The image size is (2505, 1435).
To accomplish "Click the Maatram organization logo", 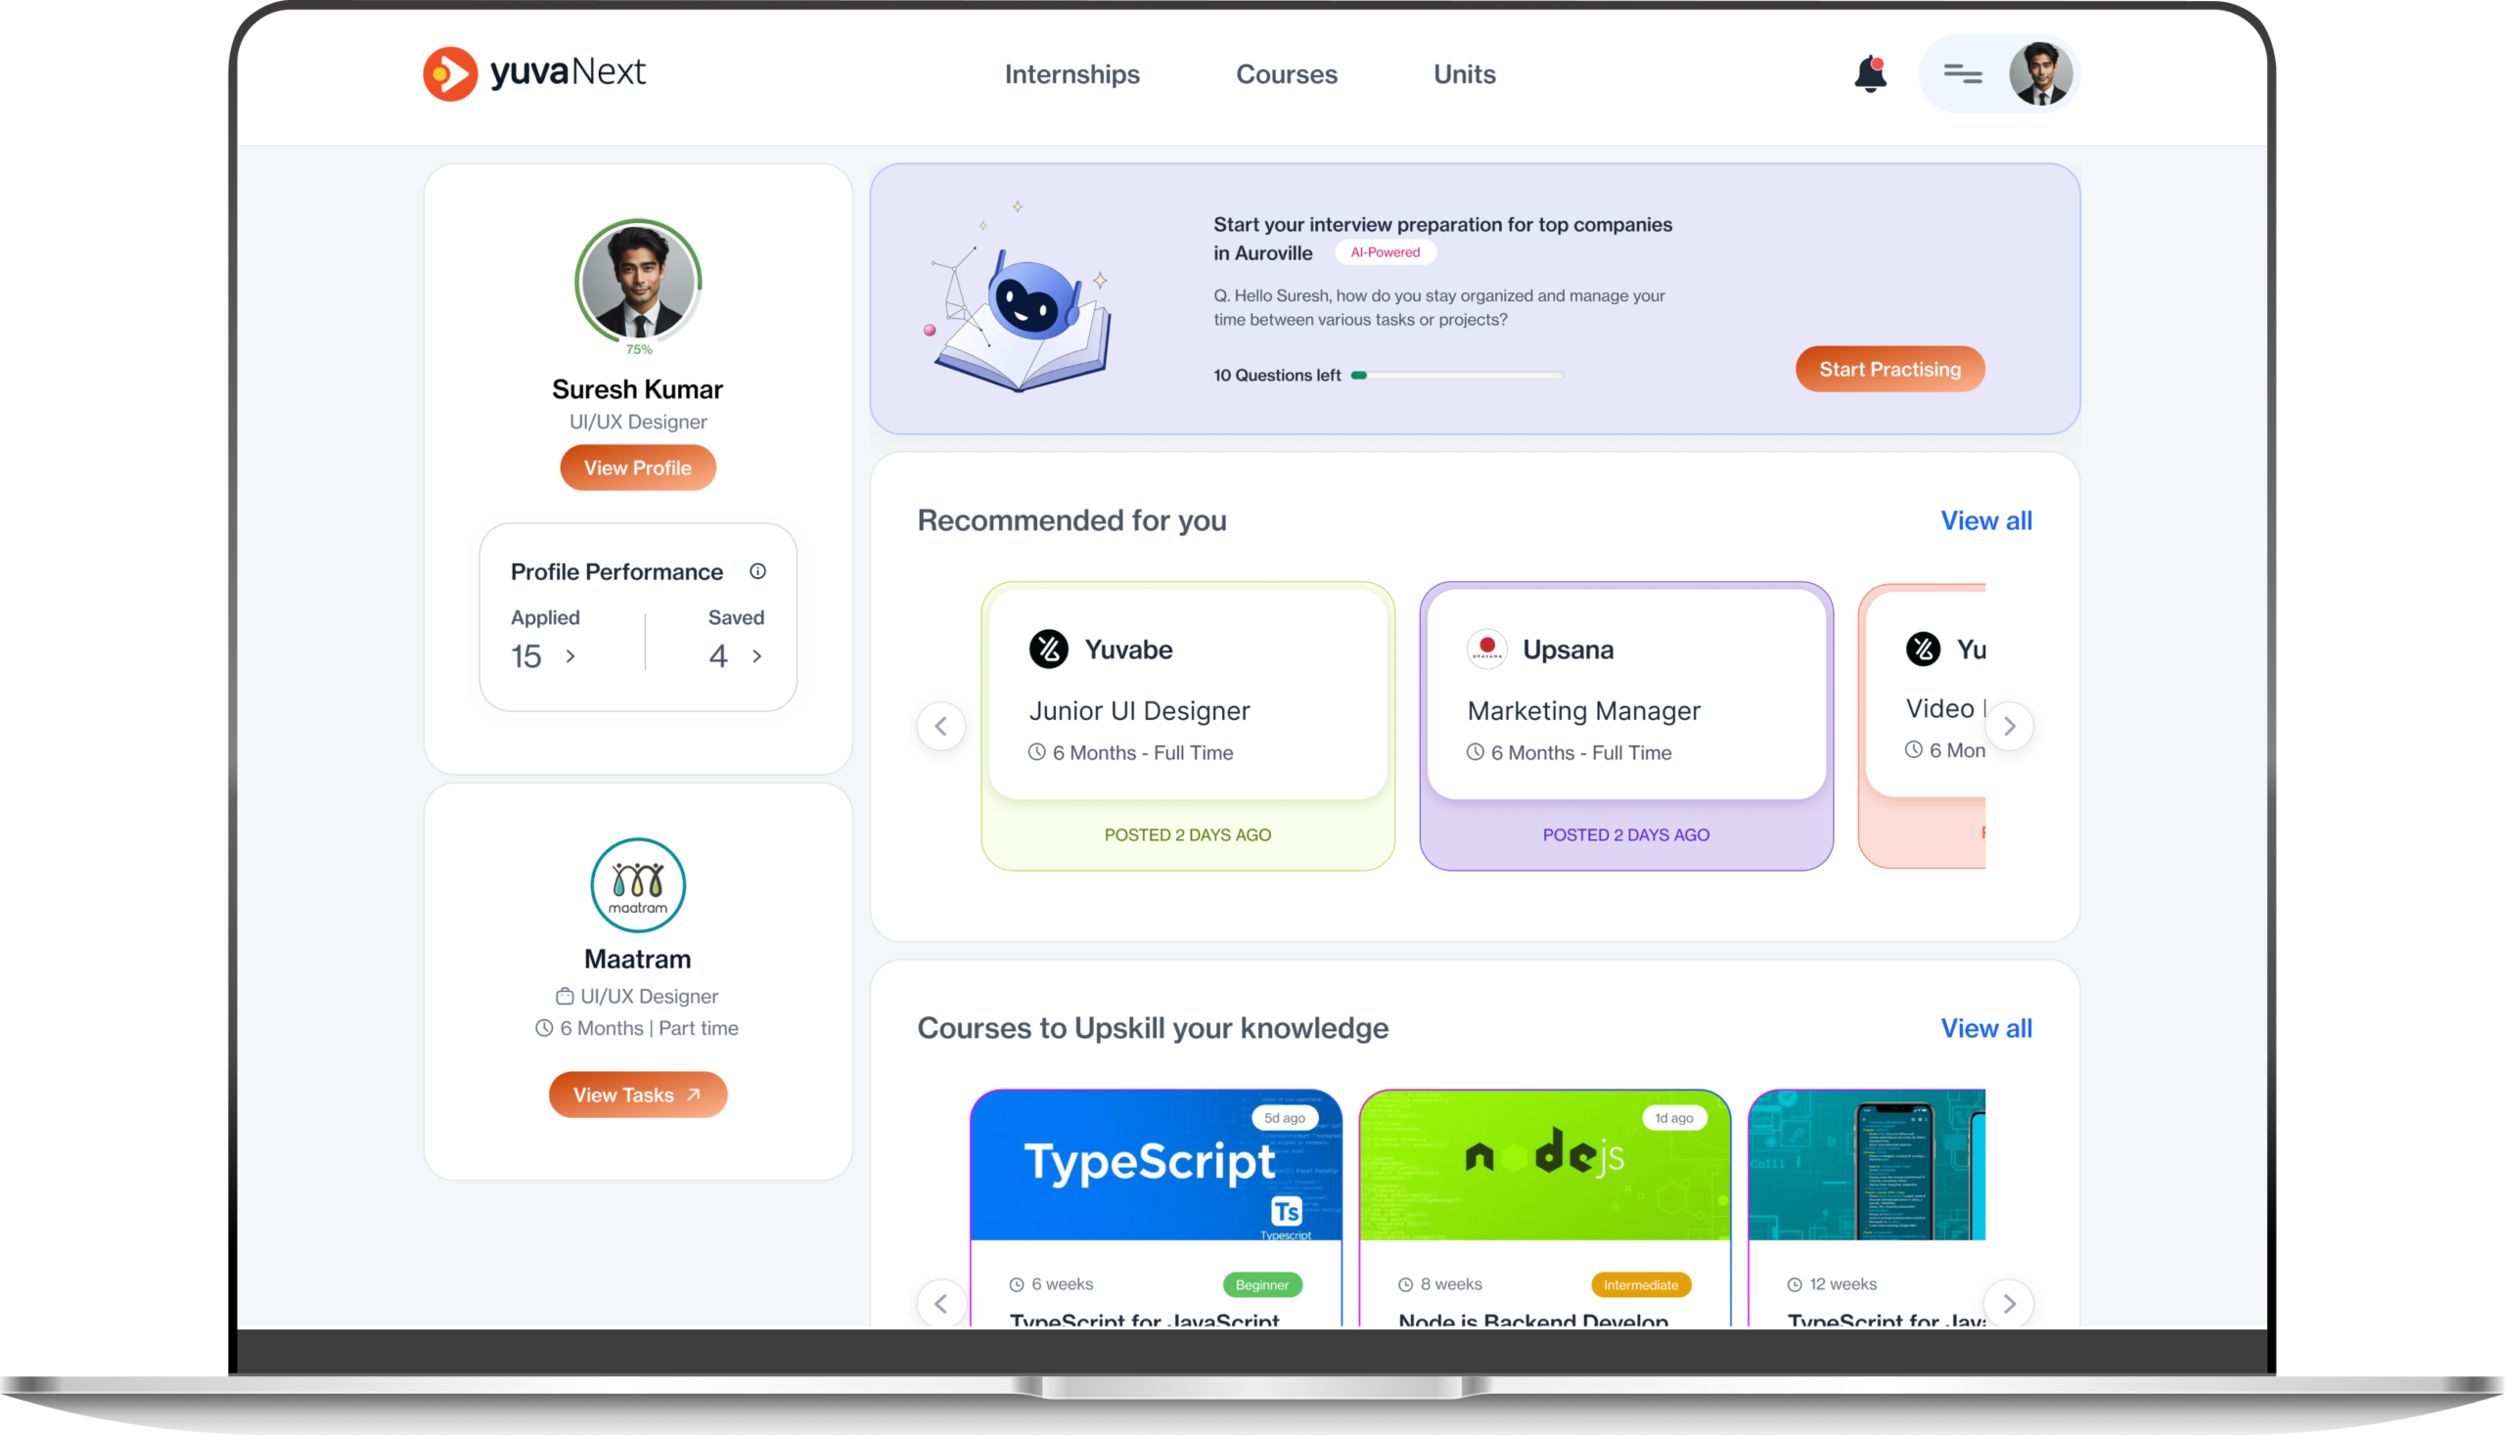I will click(638, 885).
